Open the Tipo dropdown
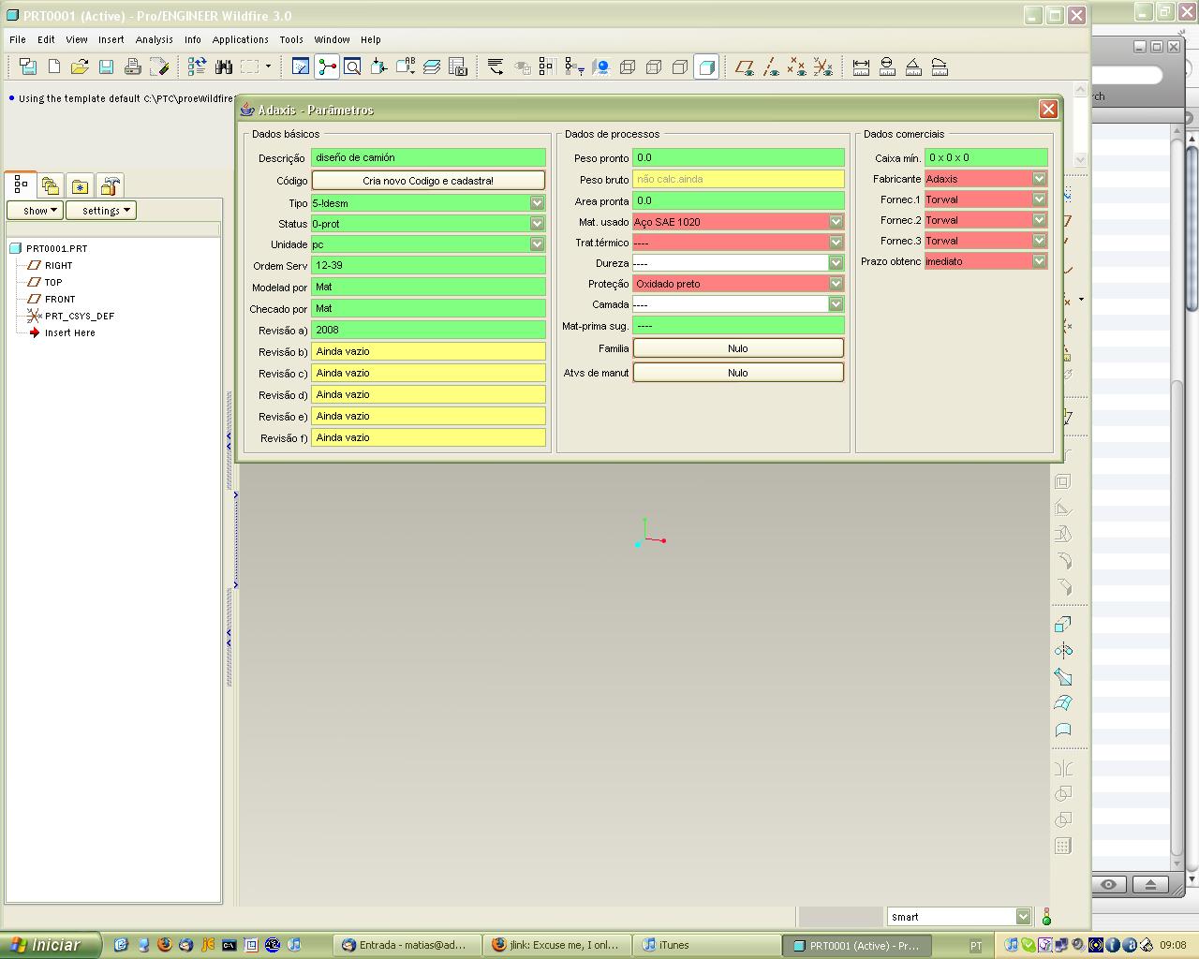The height and width of the screenshot is (959, 1199). (537, 202)
